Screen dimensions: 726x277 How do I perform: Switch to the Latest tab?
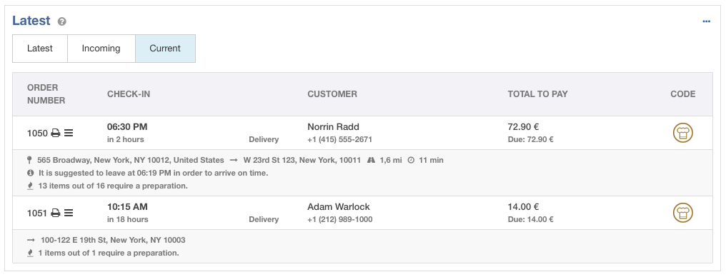[x=40, y=49]
